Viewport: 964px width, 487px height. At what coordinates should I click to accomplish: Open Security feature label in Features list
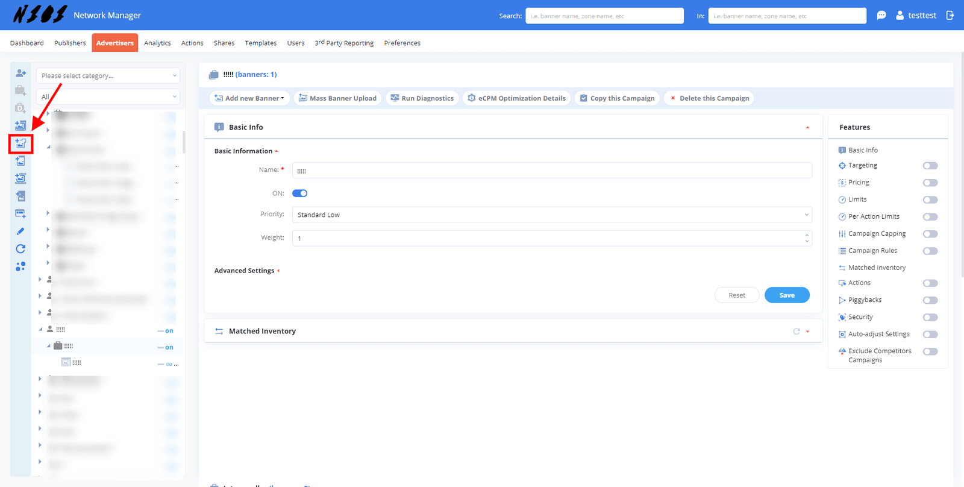860,317
